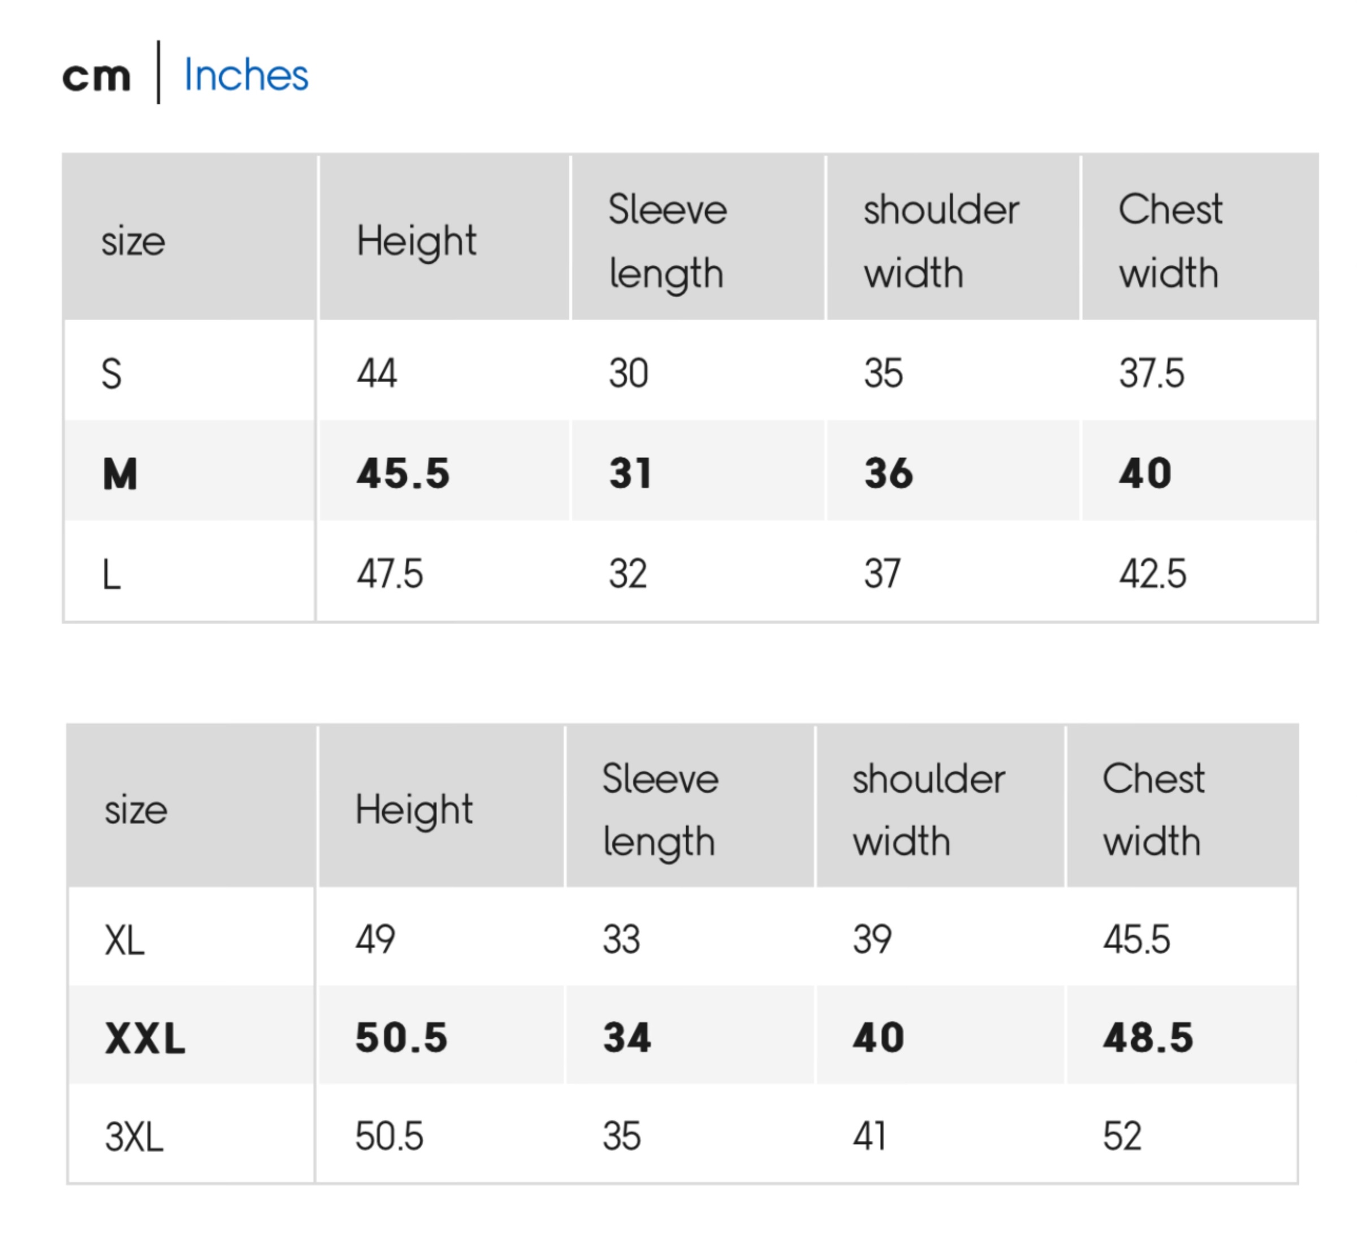Select the cm unit tab
The height and width of the screenshot is (1250, 1357).
pos(97,77)
